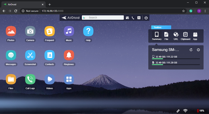Click the AirDroid search field

(103, 18)
